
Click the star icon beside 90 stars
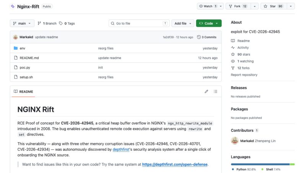click(x=233, y=54)
